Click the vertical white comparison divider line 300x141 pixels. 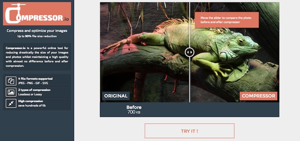[x=189, y=80]
